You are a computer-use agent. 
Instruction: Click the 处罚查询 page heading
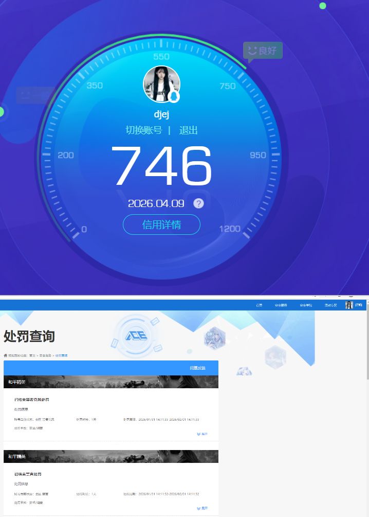point(29,336)
